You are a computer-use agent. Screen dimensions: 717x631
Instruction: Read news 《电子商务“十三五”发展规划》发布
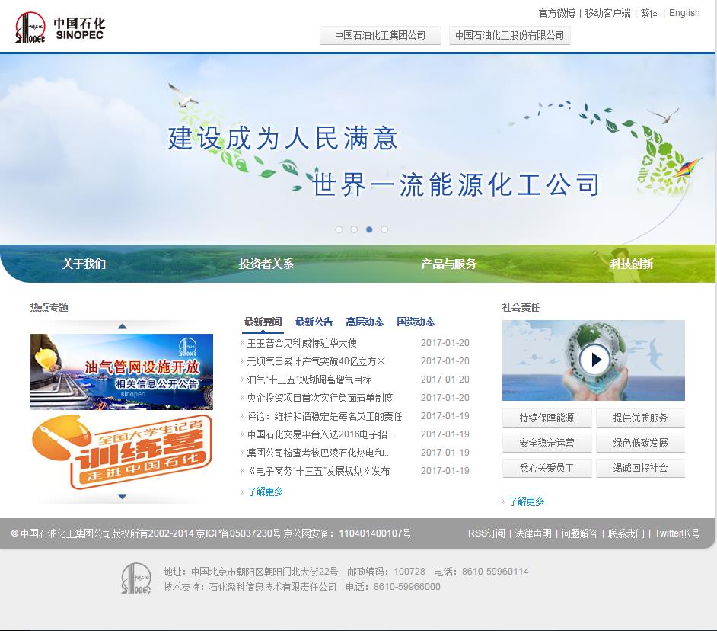[318, 471]
